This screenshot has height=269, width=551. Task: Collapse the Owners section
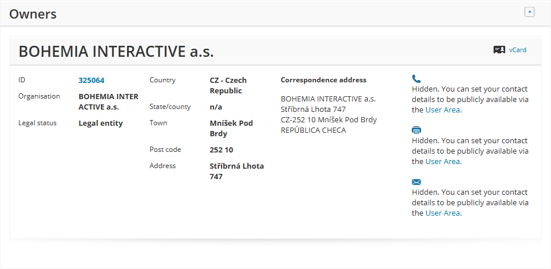point(529,12)
